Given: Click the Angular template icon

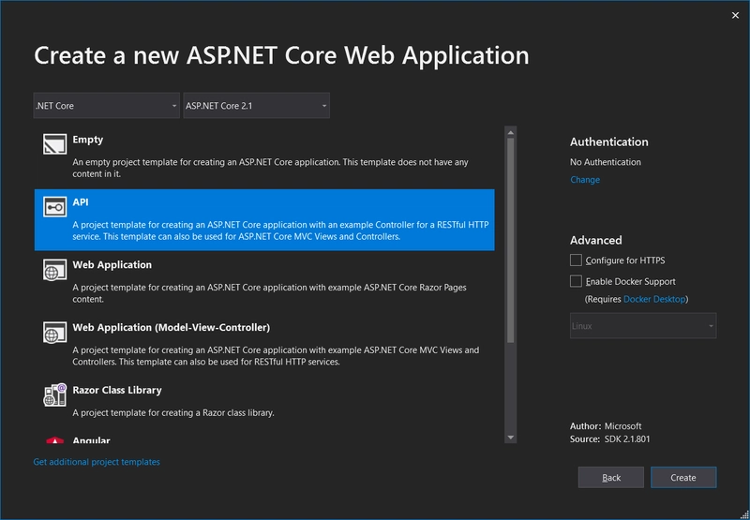Looking at the screenshot, I should 54,440.
